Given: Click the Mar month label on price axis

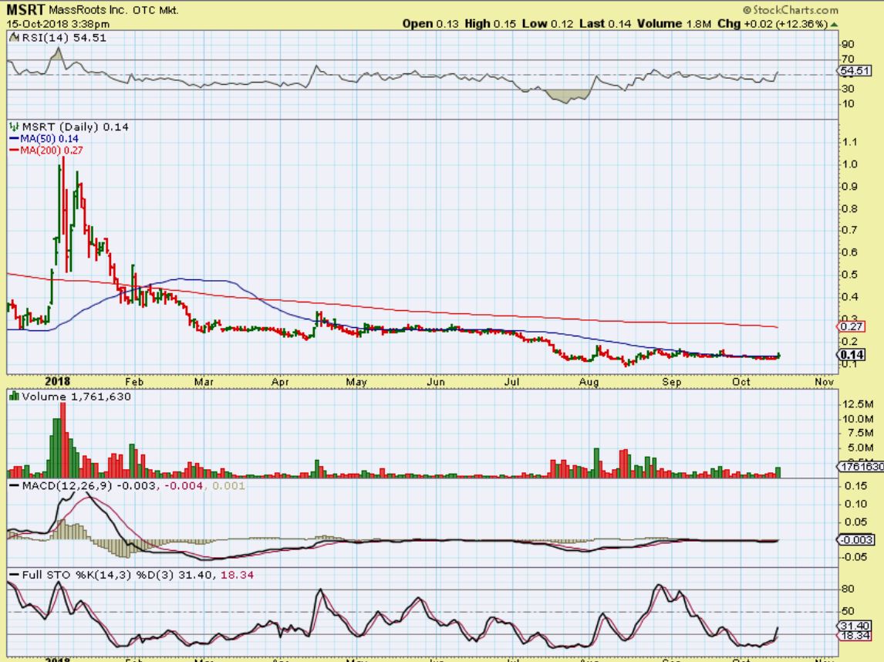Looking at the screenshot, I should (x=204, y=382).
